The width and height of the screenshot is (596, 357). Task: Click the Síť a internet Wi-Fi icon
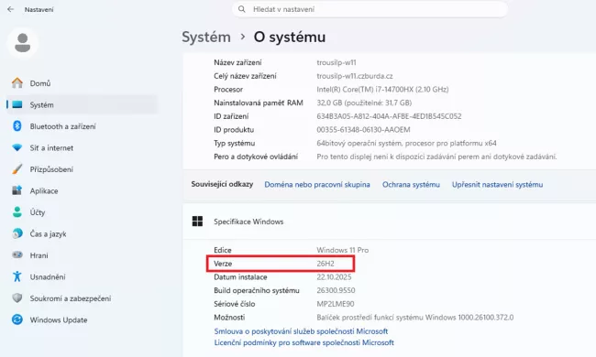[17, 147]
